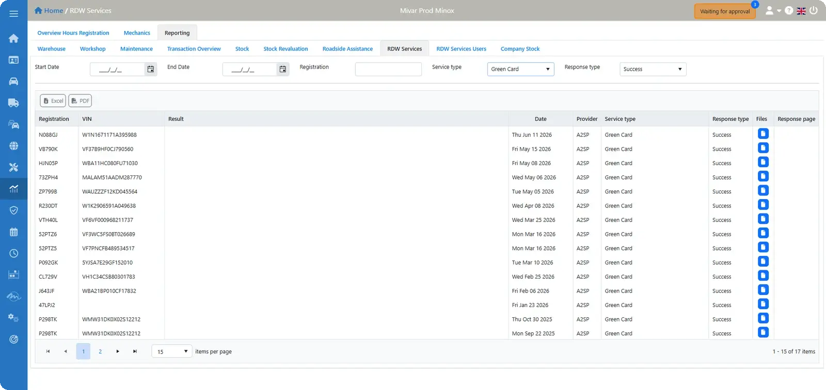Click the Start Date calendar icon
The image size is (826, 390).
[x=151, y=69]
